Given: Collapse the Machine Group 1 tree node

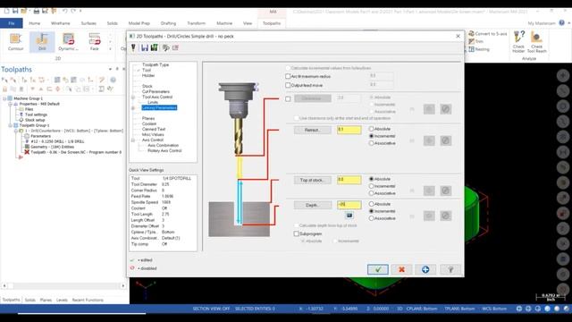Looking at the screenshot, I should (x=4, y=98).
